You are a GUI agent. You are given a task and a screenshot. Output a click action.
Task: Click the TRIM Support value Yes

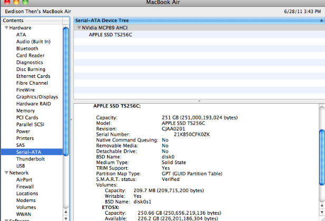[166, 168]
